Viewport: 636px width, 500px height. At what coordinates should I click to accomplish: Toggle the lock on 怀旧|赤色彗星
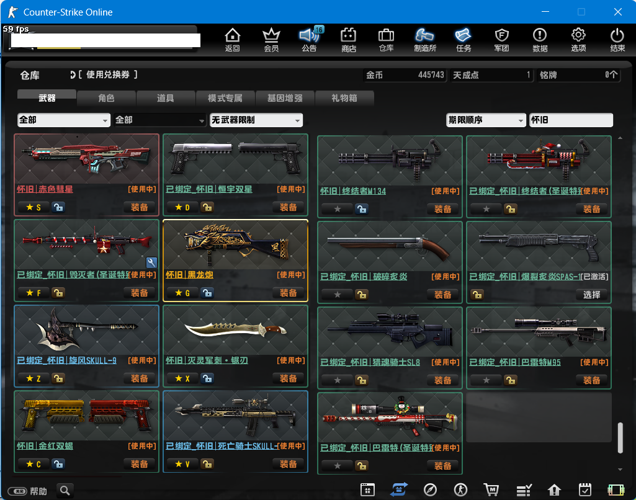(x=58, y=208)
